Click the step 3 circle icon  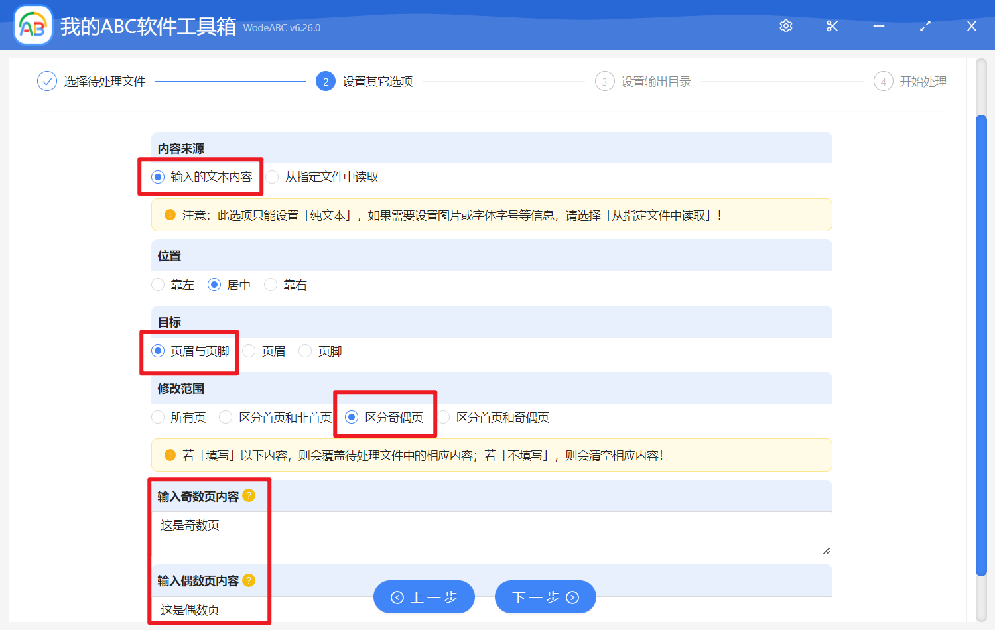point(604,82)
